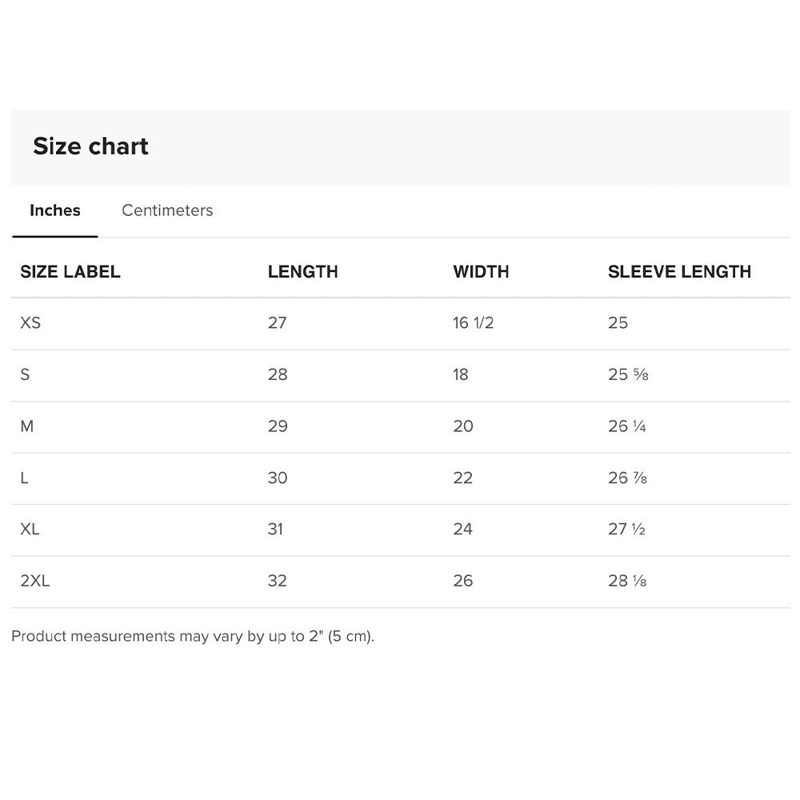This screenshot has height=800, width=800.
Task: Click the product measurements disclaimer text
Action: click(x=193, y=636)
